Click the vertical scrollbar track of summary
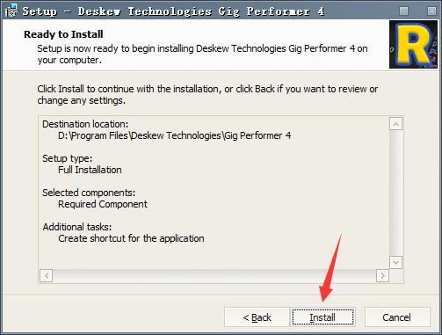This screenshot has height=335, width=442. click(x=395, y=193)
